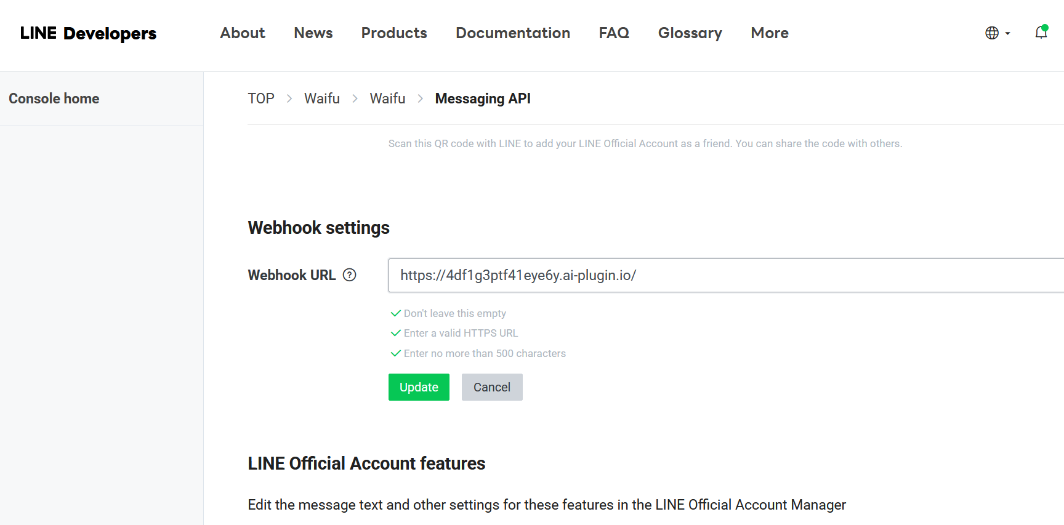Go to second Waifu breadcrumb link

(387, 98)
